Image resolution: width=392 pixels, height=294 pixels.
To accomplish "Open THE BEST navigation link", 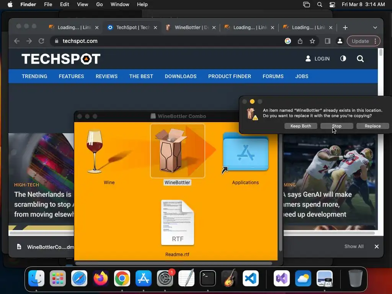I will tap(141, 76).
